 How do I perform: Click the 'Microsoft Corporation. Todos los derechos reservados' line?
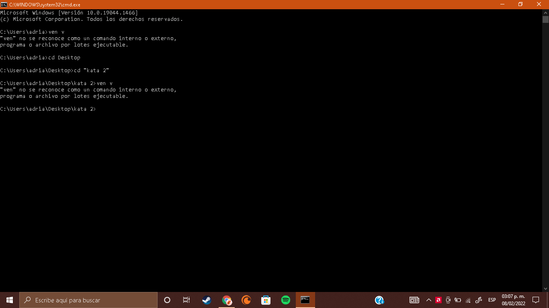pos(92,19)
